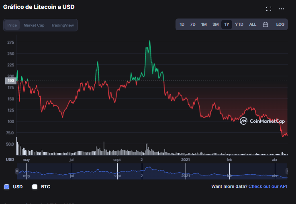Open the fullscreen chart view icon
The image size is (296, 204).
[x=269, y=9]
